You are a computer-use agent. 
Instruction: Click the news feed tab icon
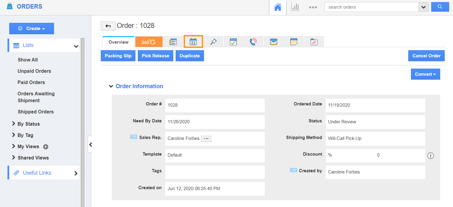(173, 42)
